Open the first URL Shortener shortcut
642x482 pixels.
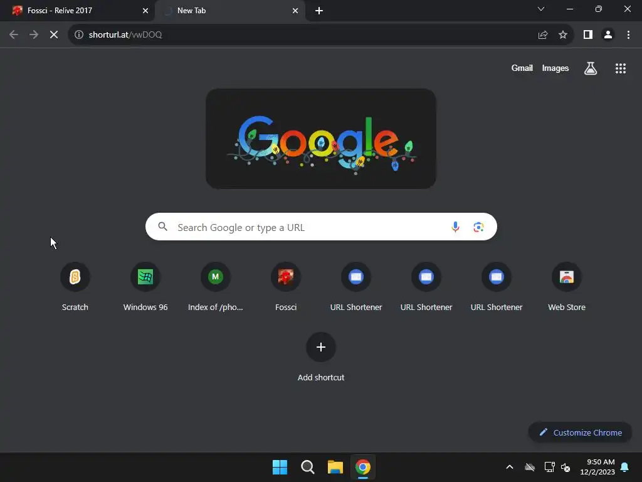[356, 287]
